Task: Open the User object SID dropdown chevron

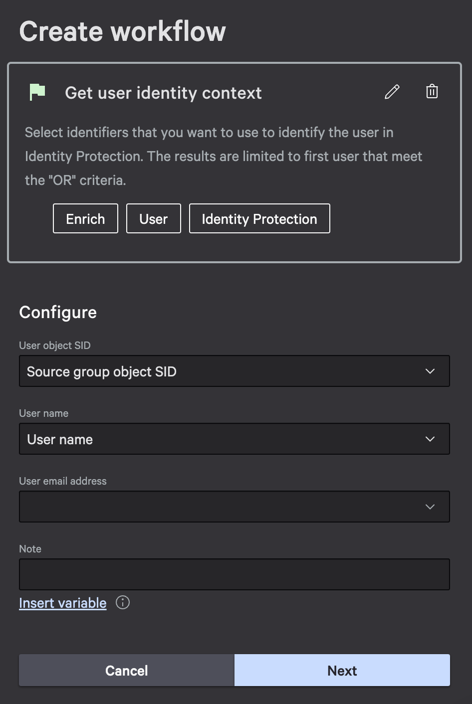Action: tap(430, 371)
